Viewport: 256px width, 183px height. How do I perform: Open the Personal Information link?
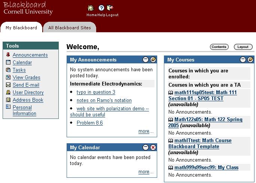pyautogui.click(x=24, y=110)
